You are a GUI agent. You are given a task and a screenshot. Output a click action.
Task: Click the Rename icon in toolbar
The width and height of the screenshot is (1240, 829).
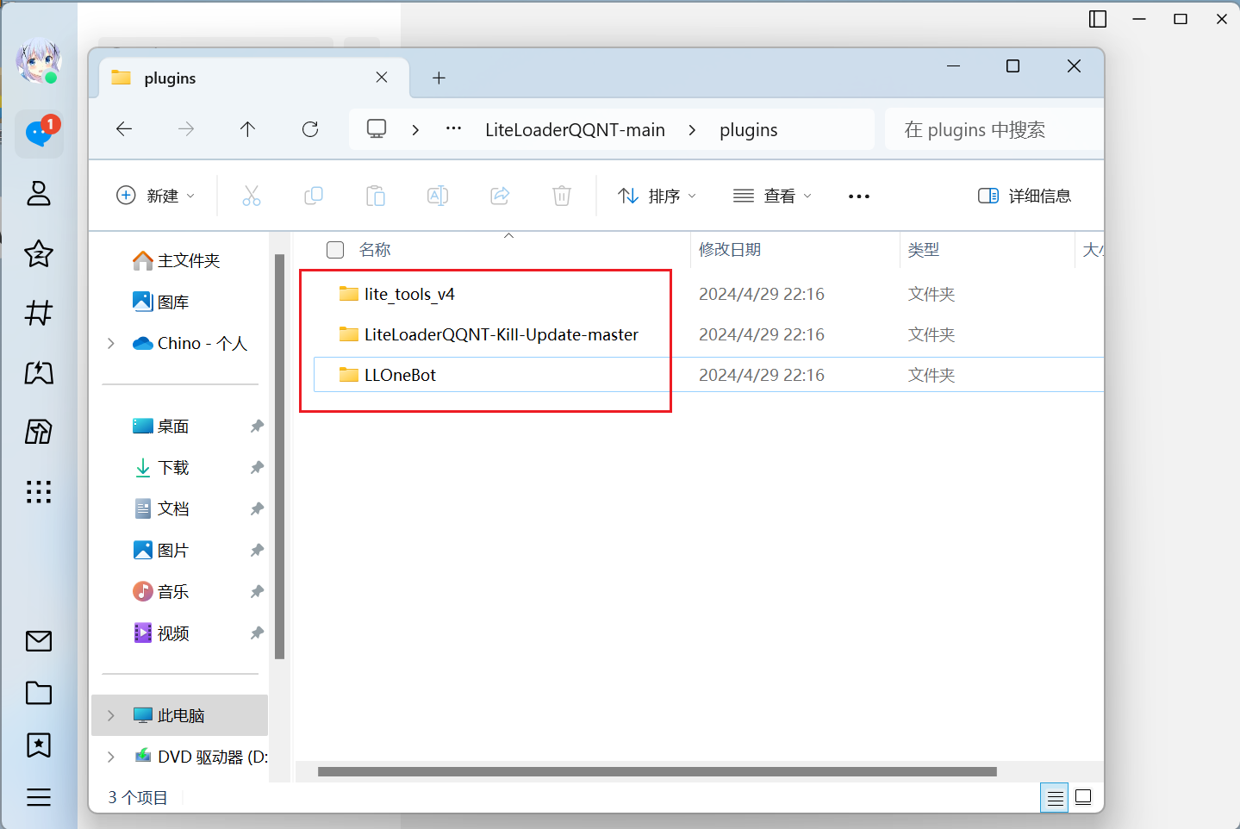[438, 196]
